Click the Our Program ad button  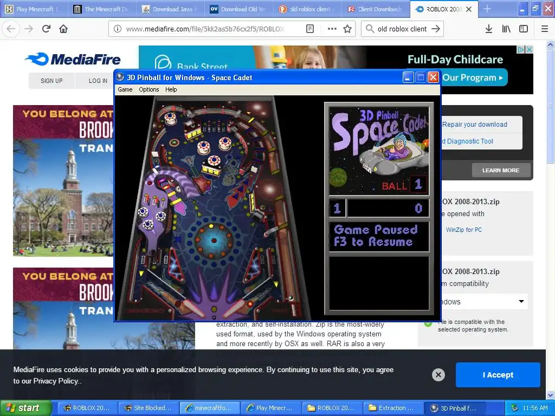pos(474,77)
